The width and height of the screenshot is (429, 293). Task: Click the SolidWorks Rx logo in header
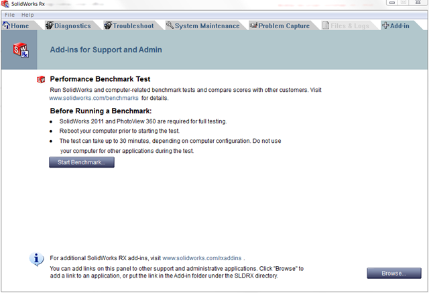pos(21,50)
